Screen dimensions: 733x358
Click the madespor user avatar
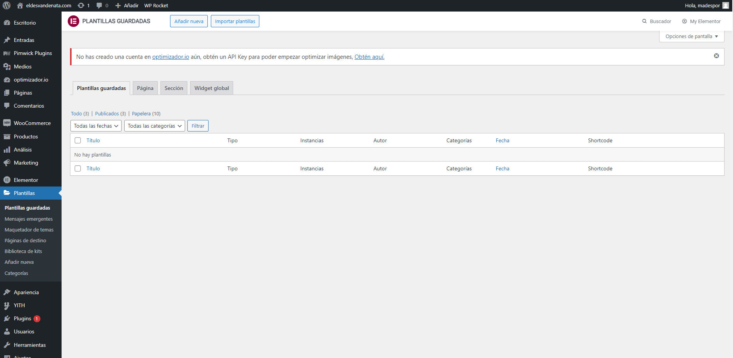(x=726, y=5)
